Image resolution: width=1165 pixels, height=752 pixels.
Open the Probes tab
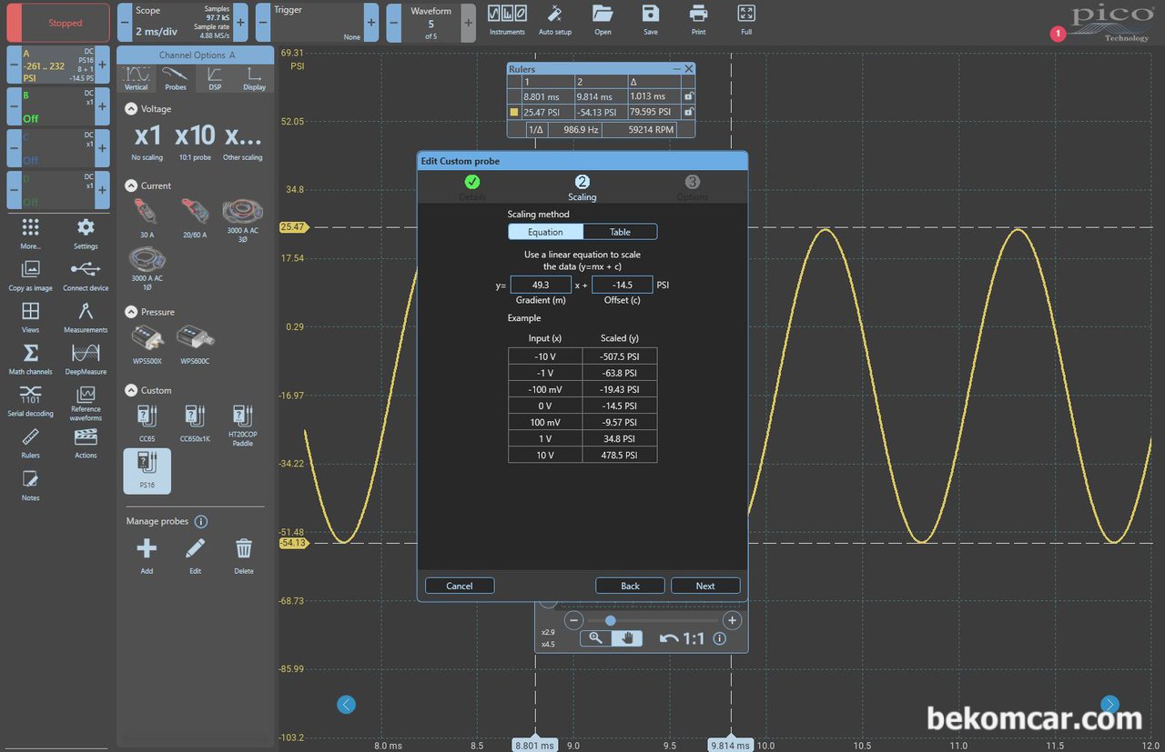pyautogui.click(x=175, y=78)
